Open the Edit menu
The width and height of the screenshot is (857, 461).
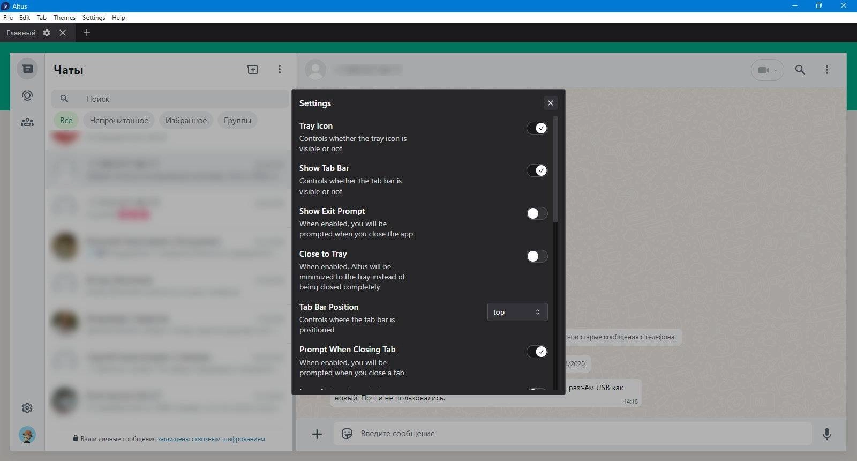[25, 18]
